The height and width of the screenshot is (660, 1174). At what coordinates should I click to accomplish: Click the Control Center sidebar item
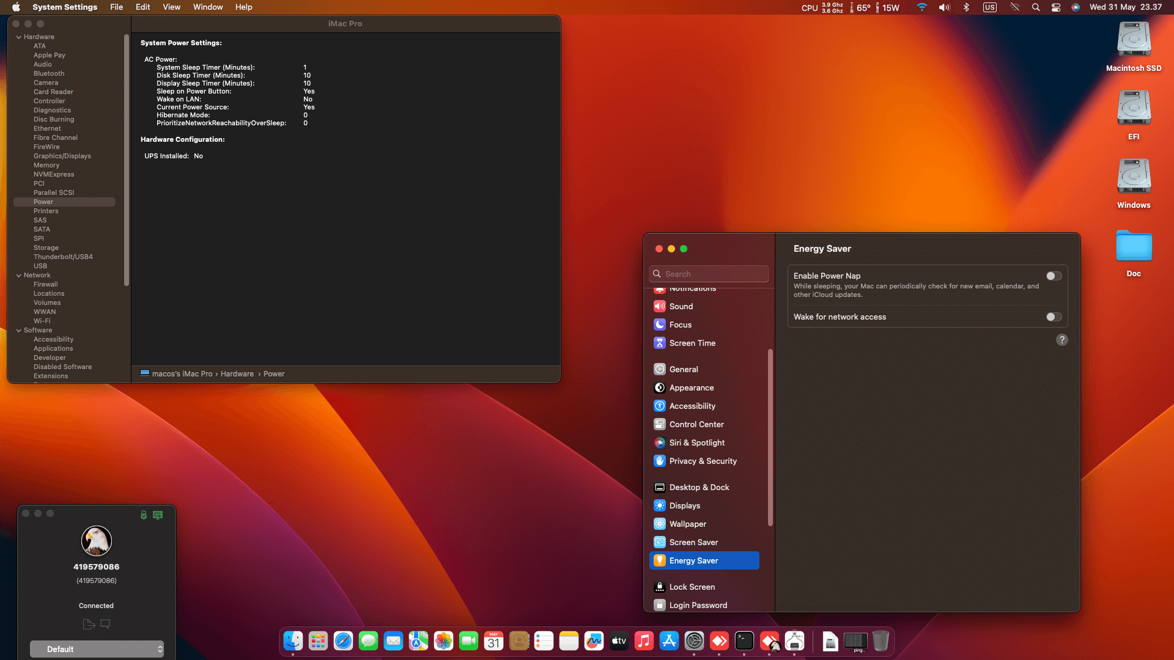tap(696, 424)
